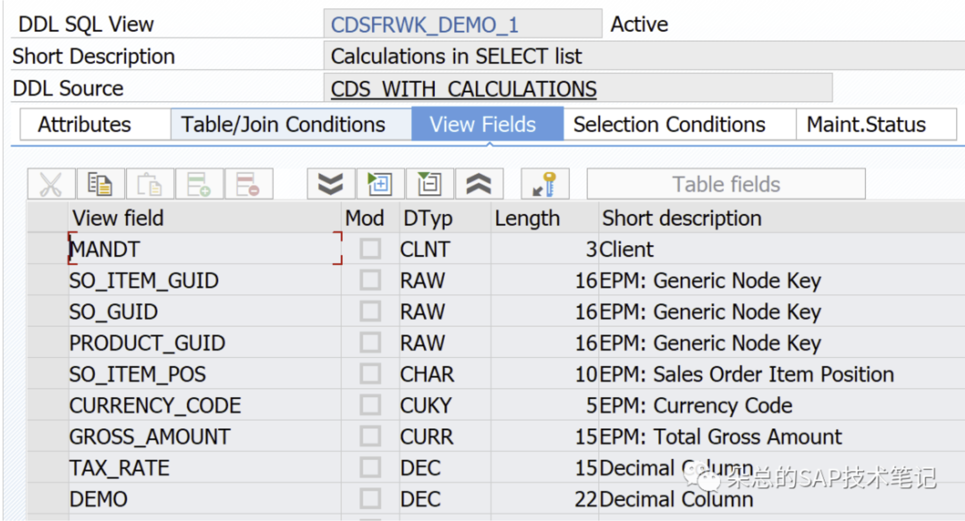Click row selector beside MANDT
The width and height of the screenshot is (965, 521).
(x=48, y=249)
